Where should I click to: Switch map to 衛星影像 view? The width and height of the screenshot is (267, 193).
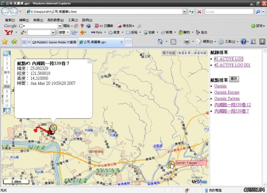[x=184, y=53]
